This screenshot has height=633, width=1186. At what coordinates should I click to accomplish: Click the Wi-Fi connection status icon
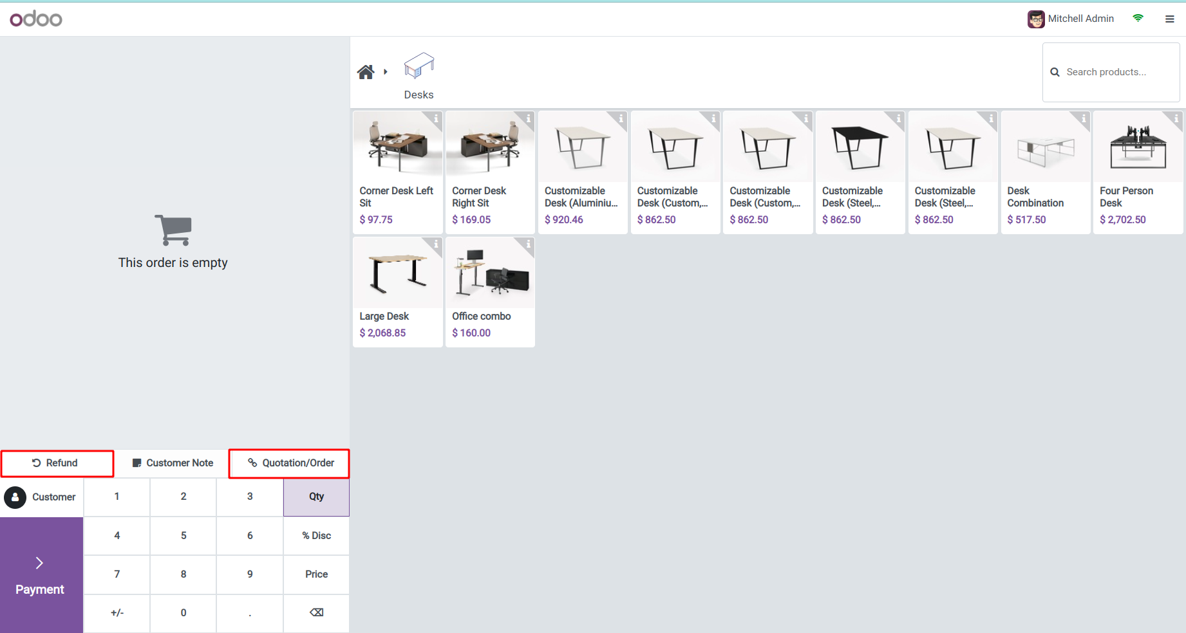coord(1138,19)
